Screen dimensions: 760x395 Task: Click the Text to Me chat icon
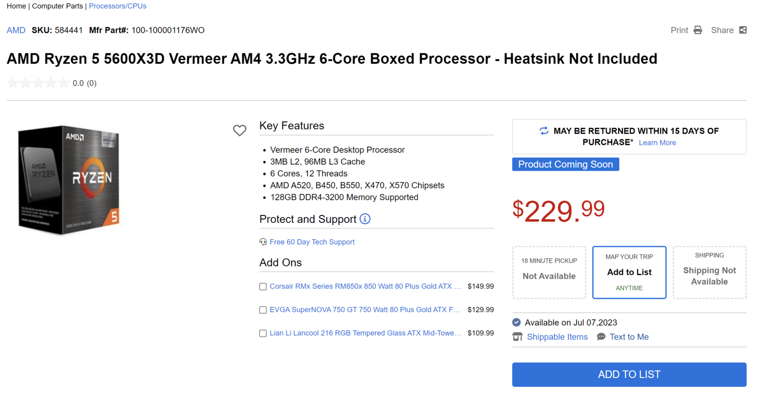[601, 337]
